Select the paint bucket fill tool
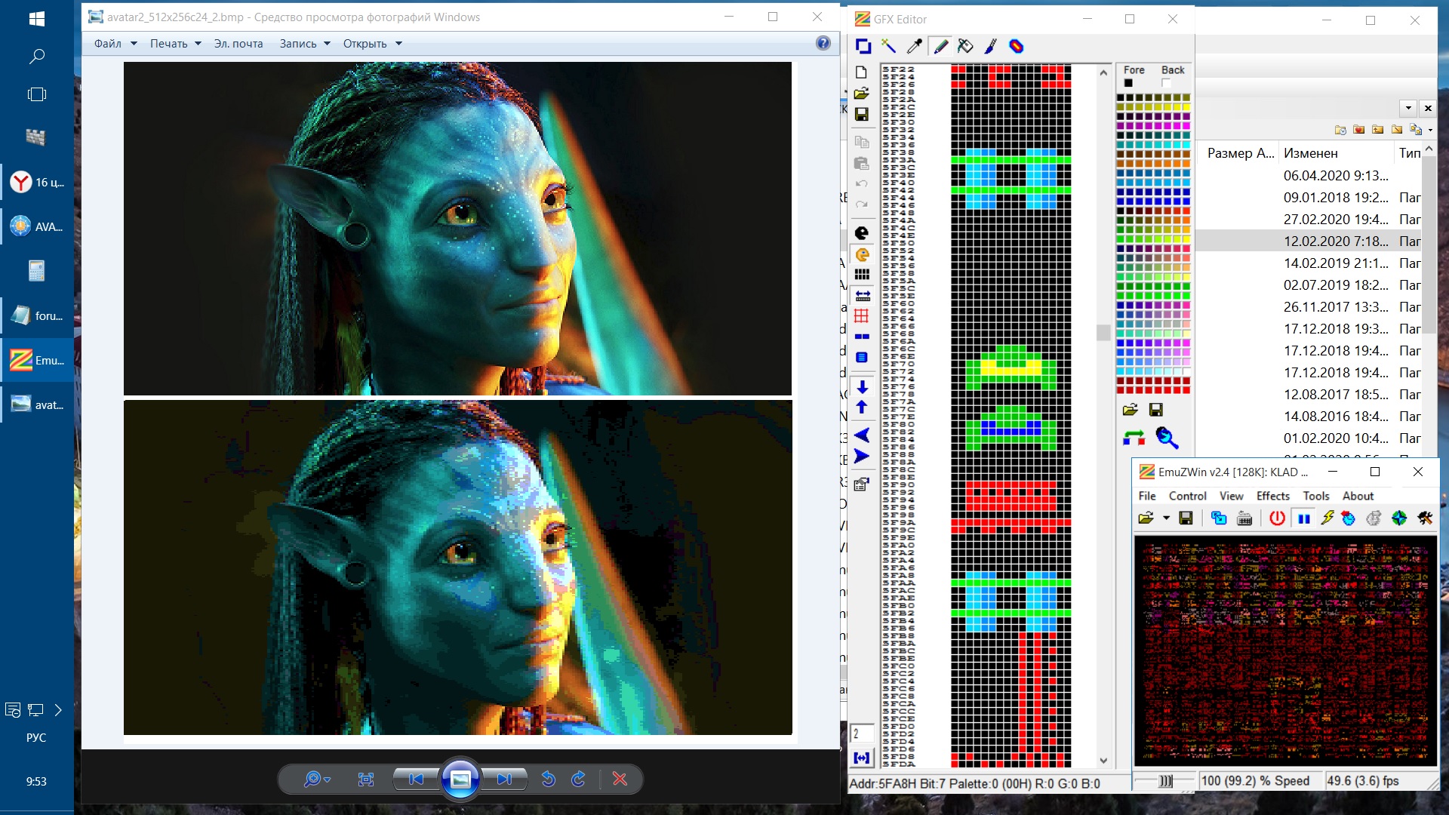Viewport: 1449px width, 815px height. [x=965, y=47]
